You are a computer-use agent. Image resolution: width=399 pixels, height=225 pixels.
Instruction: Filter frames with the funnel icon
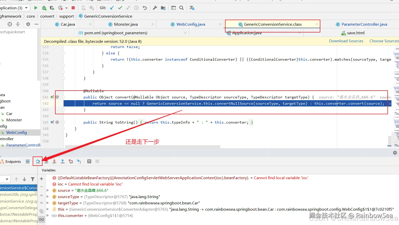coord(33,179)
